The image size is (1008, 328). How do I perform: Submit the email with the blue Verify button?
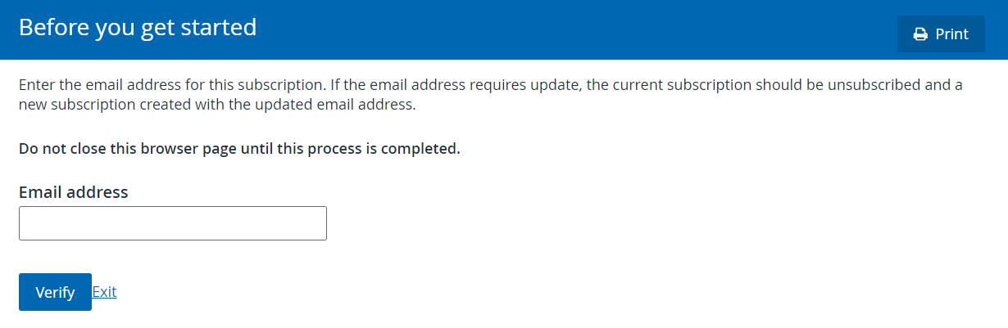point(55,292)
